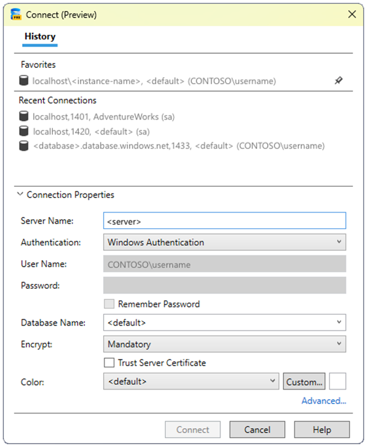Click database icon for database.windows.net connection
The height and width of the screenshot is (447, 367).
tap(24, 146)
